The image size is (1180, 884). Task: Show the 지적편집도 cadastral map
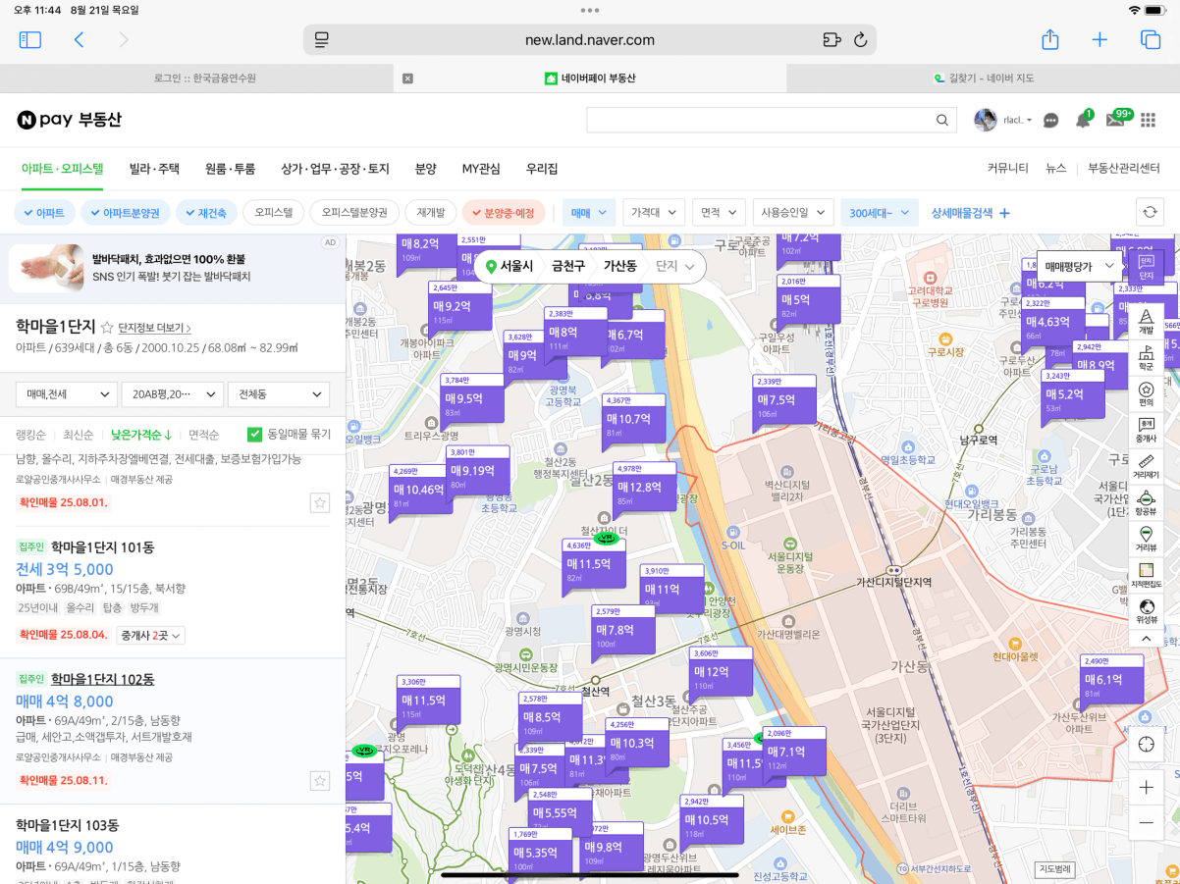(1146, 575)
